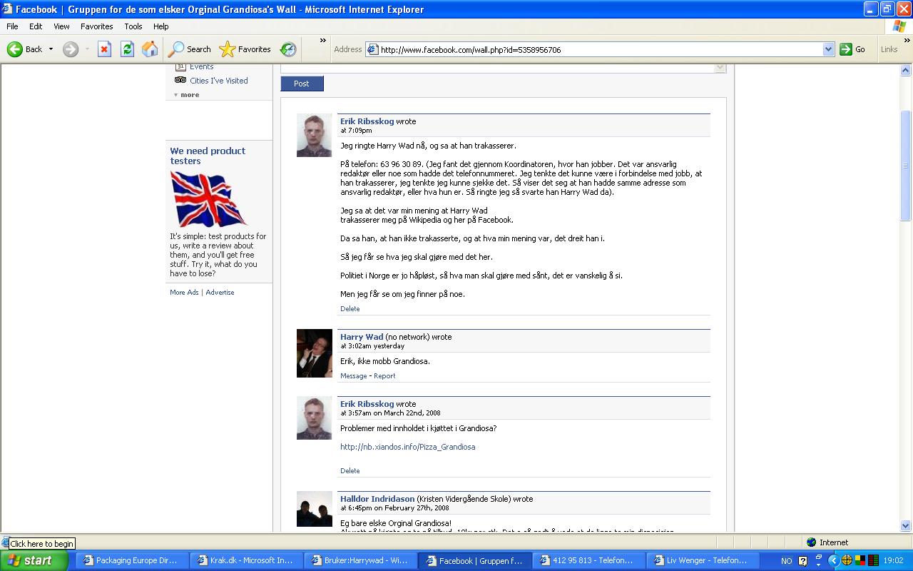Click the red-green meter tray icon
Screen dimensions: 913x571
[873, 560]
